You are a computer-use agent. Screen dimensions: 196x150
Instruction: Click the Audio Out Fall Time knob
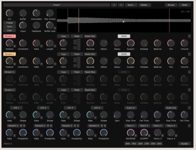coord(185,115)
